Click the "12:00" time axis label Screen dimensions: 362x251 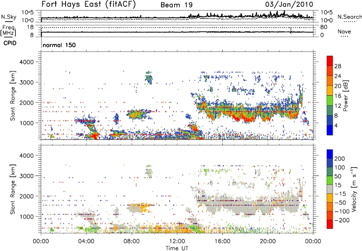(177, 241)
